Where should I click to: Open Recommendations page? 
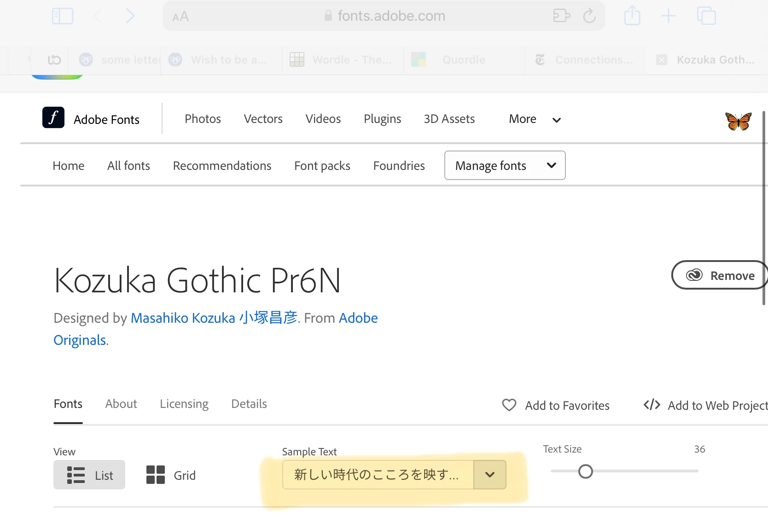pyautogui.click(x=222, y=166)
